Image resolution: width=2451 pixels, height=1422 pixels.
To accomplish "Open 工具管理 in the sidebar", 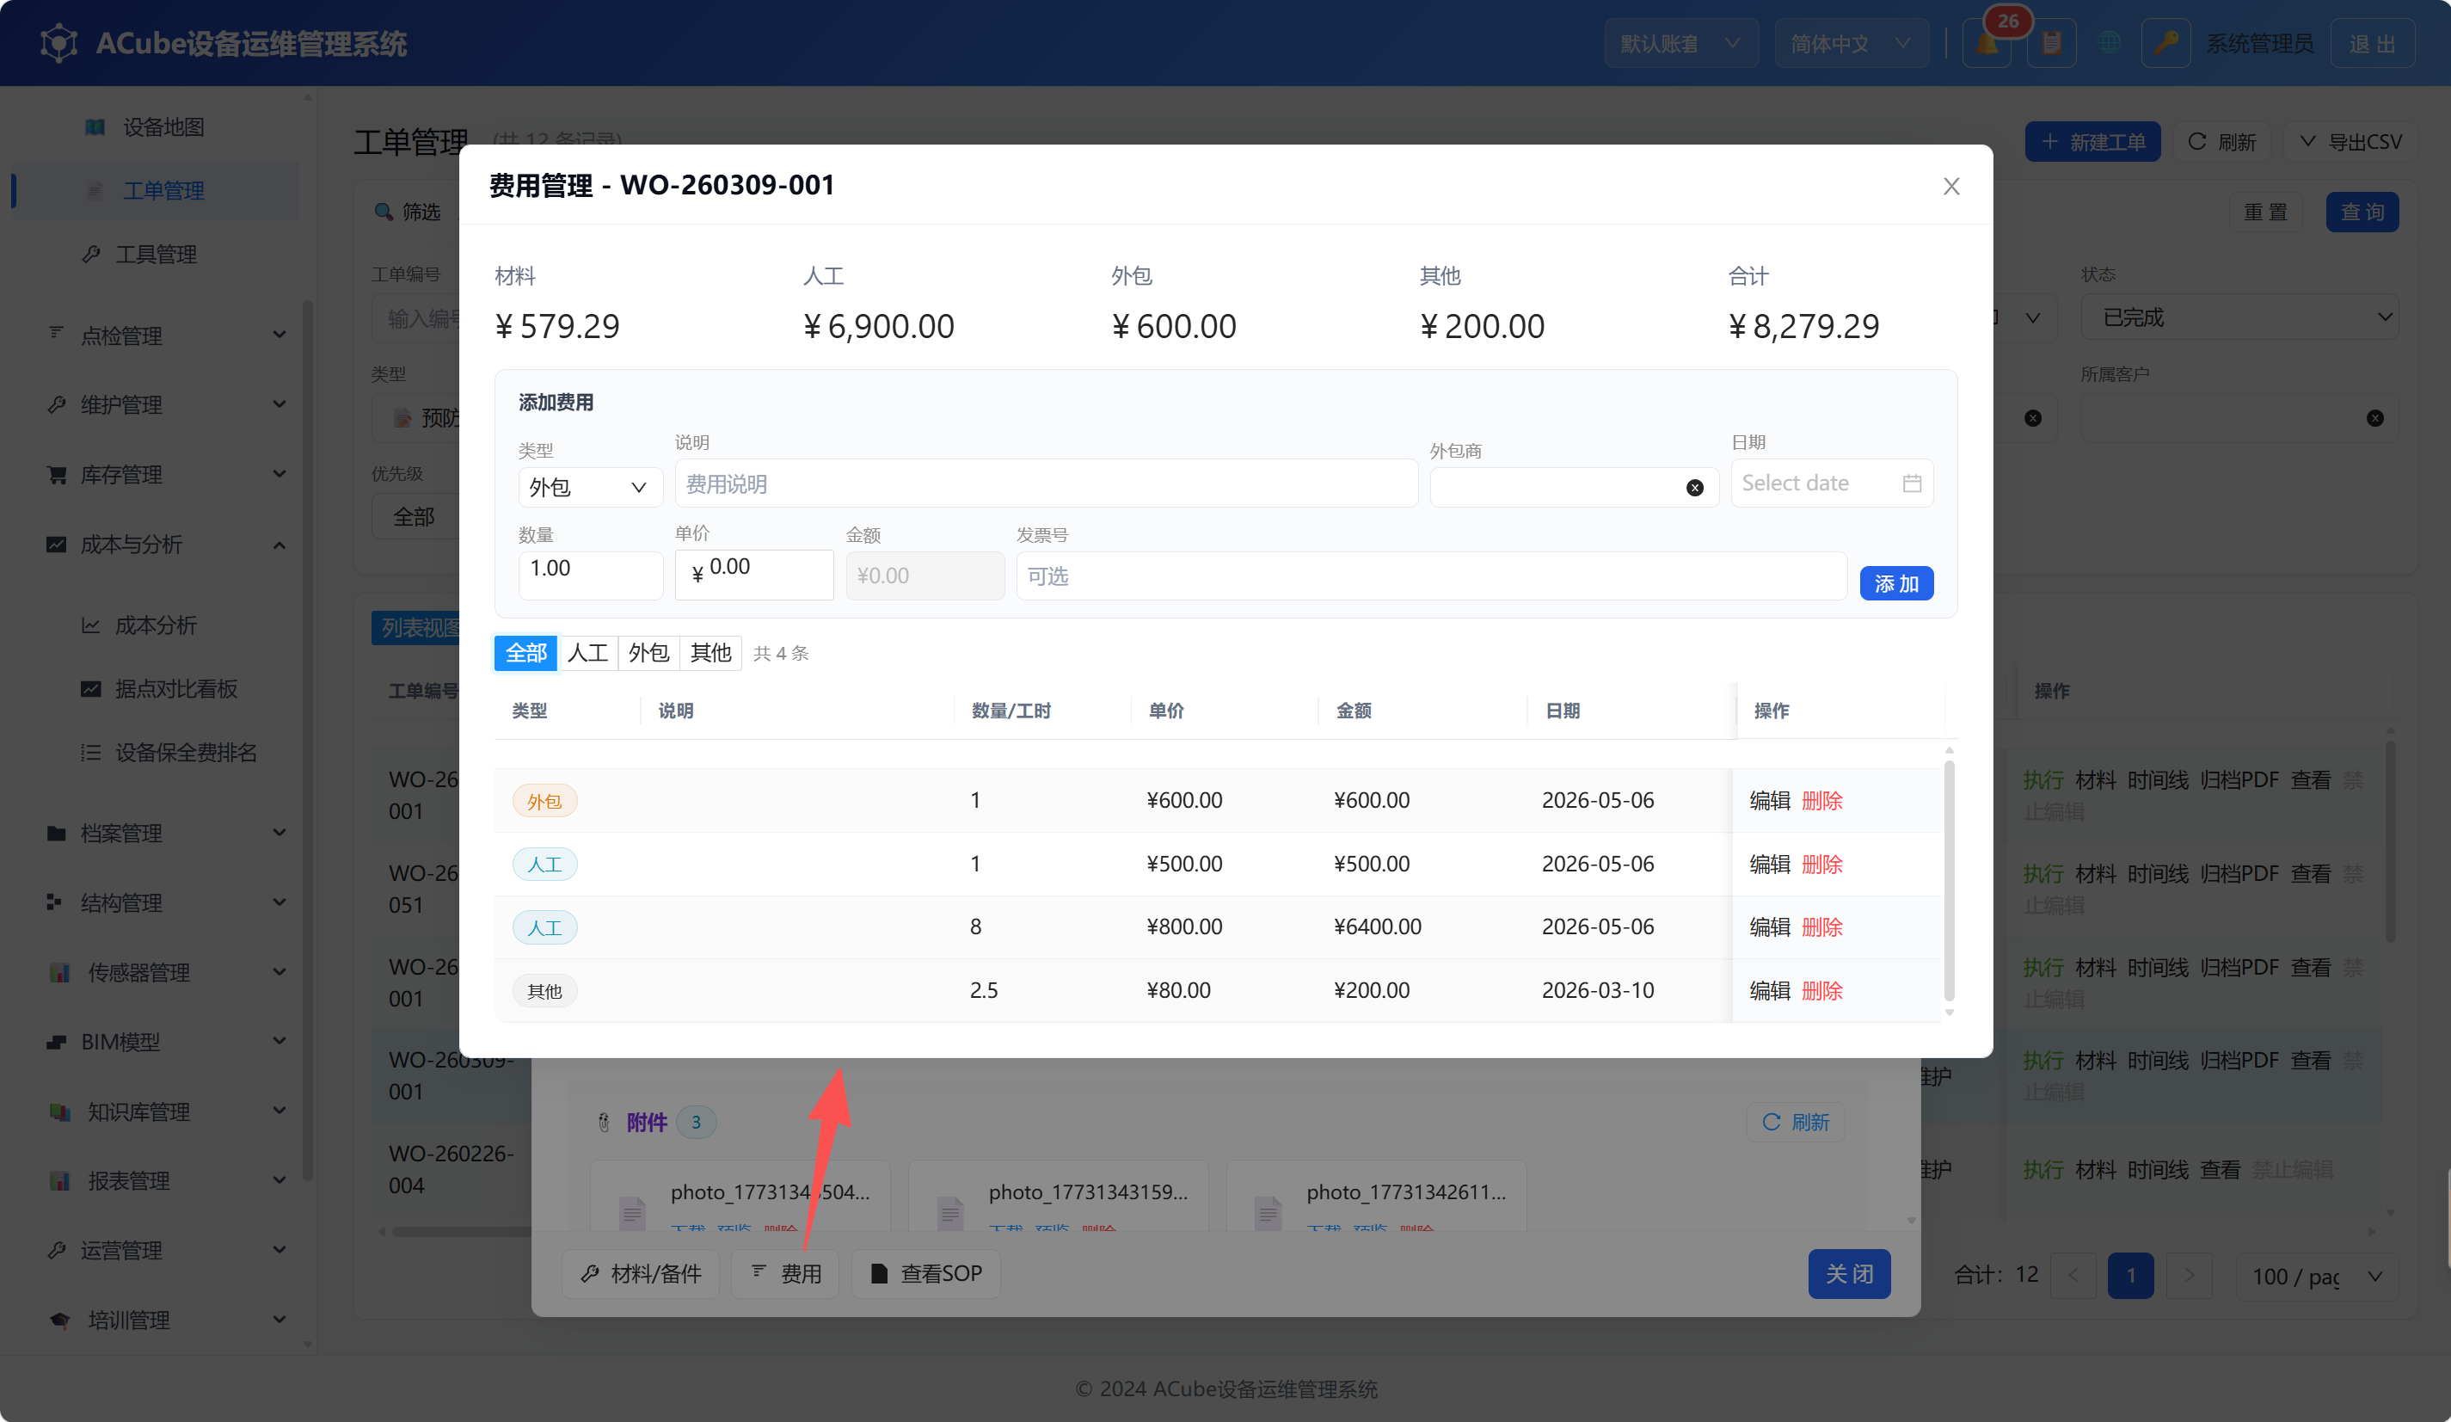I will click(156, 255).
